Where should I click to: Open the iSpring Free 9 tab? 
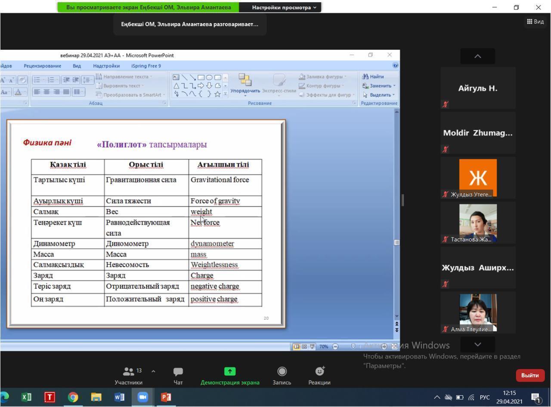click(146, 66)
